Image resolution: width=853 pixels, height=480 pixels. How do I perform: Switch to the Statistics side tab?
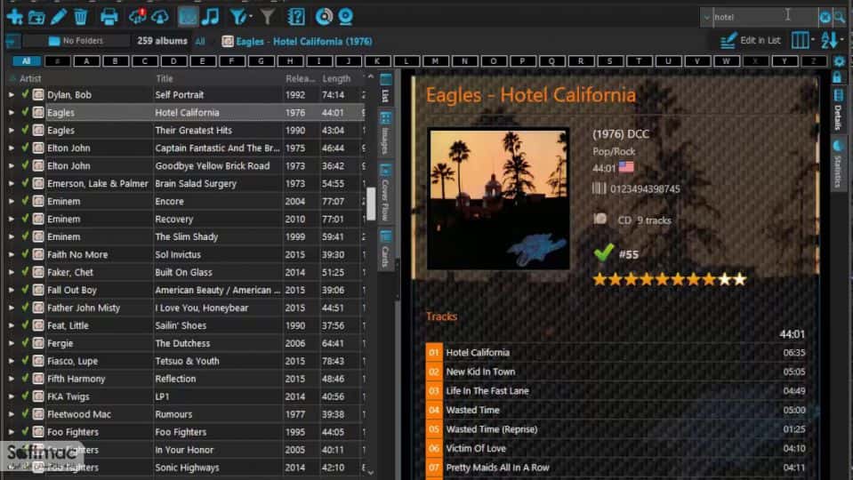tap(838, 164)
